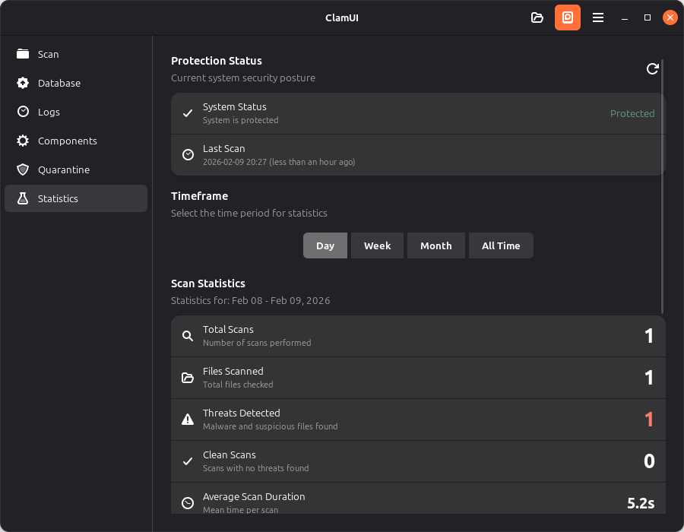Click the Scan Statistics heading
Viewport: 684px width, 532px height.
208,283
